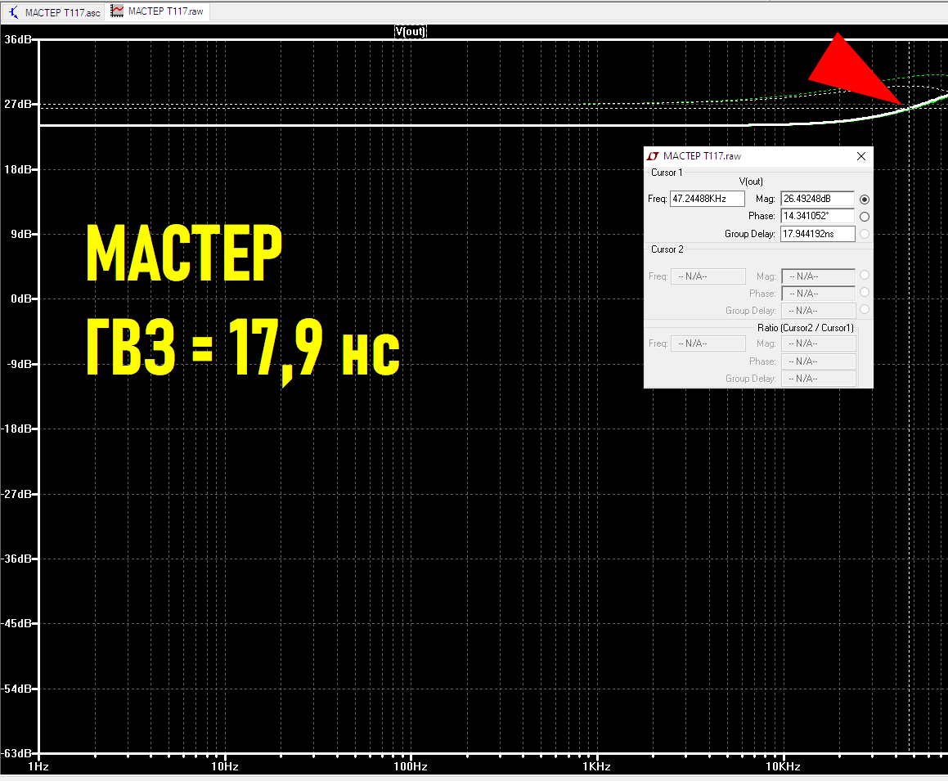The image size is (948, 781).
Task: Click the V(out) trace label
Action: point(411,31)
